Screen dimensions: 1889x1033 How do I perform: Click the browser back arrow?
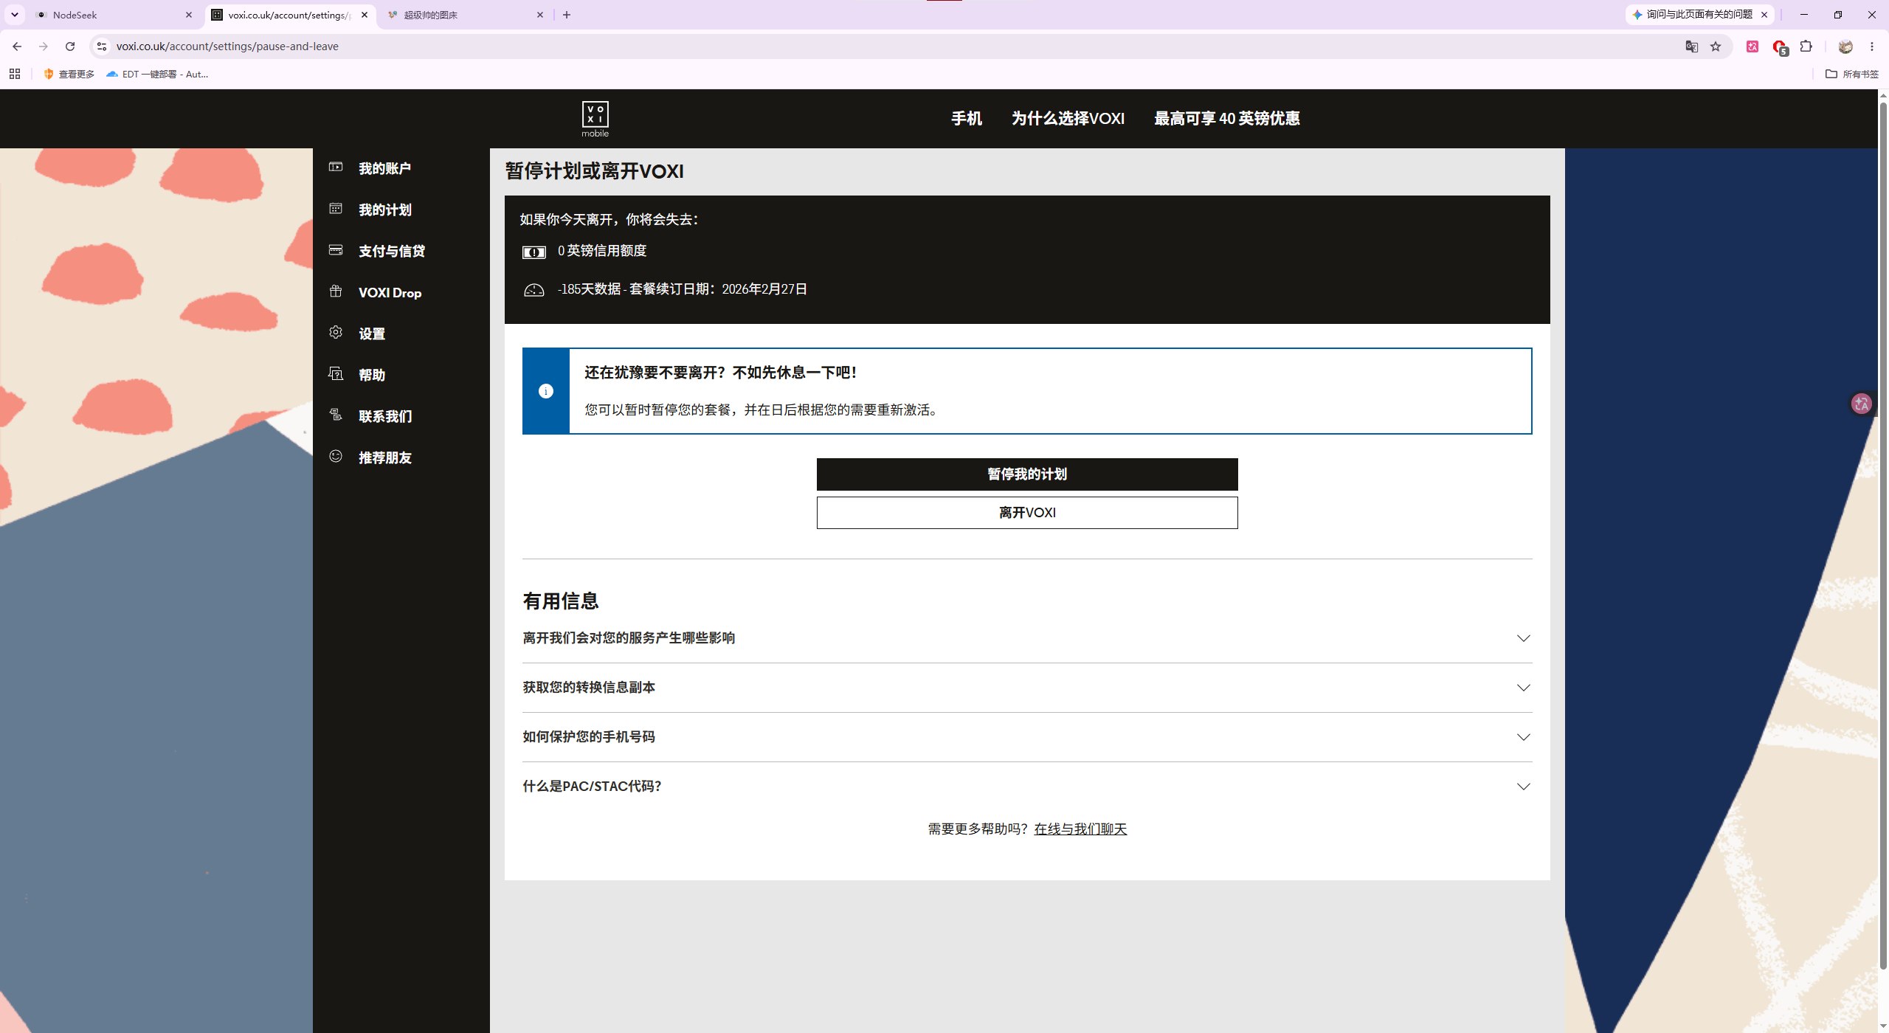point(17,46)
